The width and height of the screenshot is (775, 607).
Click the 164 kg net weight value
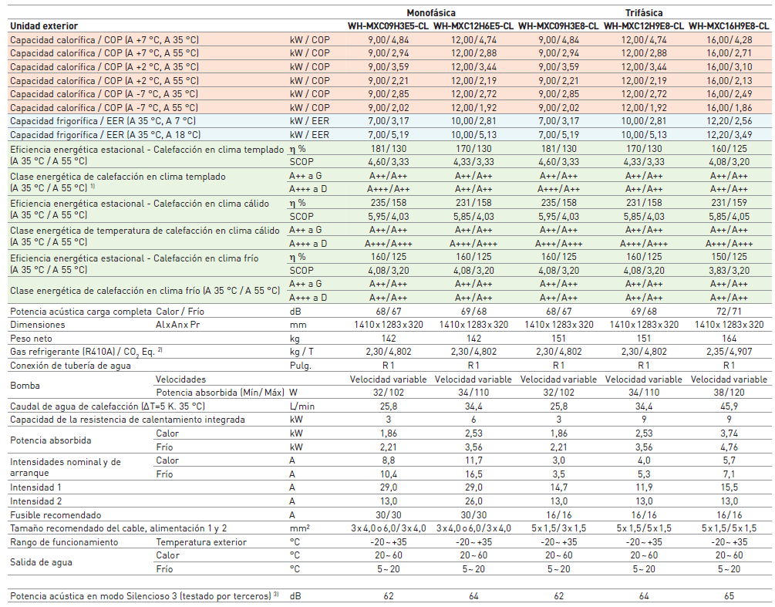click(x=729, y=339)
